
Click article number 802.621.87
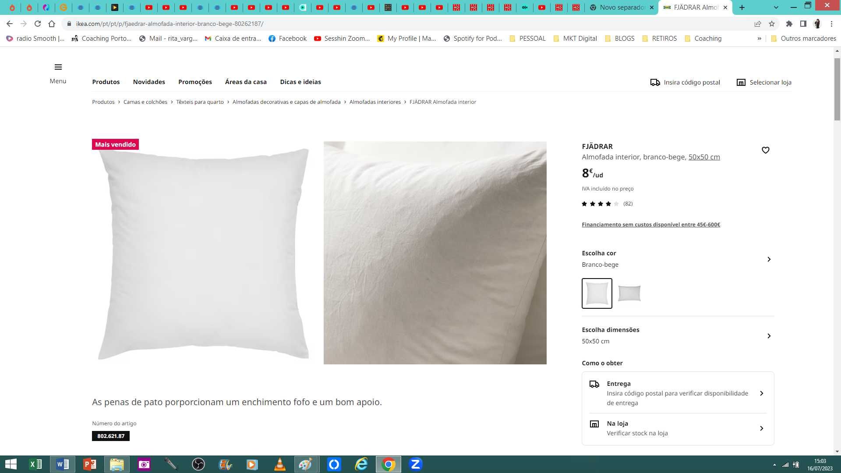coord(111,436)
